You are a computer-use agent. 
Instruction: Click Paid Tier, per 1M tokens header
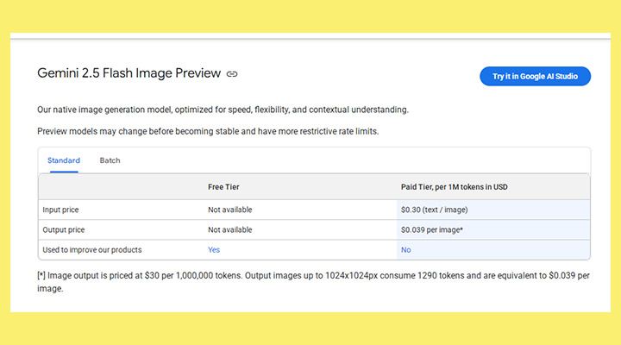click(x=454, y=187)
